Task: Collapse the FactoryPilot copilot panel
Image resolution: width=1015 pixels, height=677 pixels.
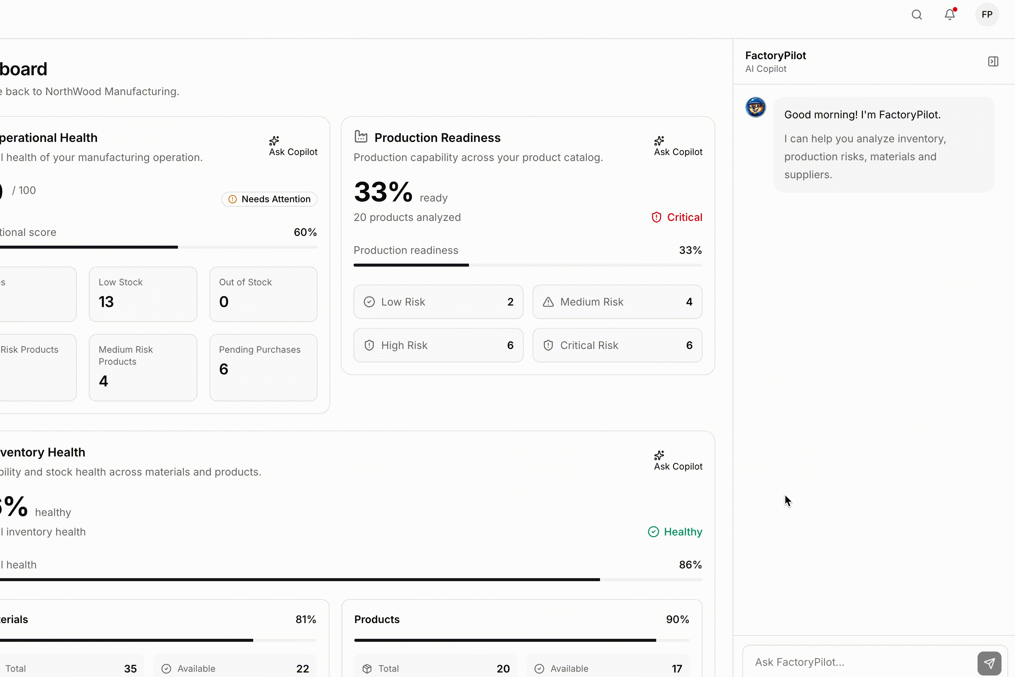Action: click(x=993, y=61)
